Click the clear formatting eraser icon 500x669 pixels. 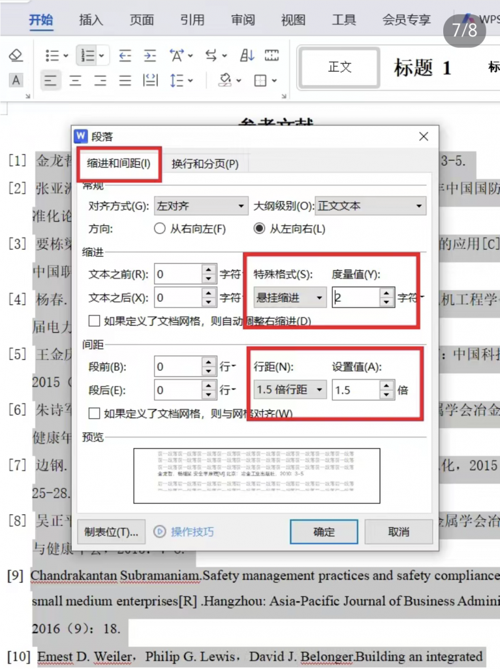16,55
